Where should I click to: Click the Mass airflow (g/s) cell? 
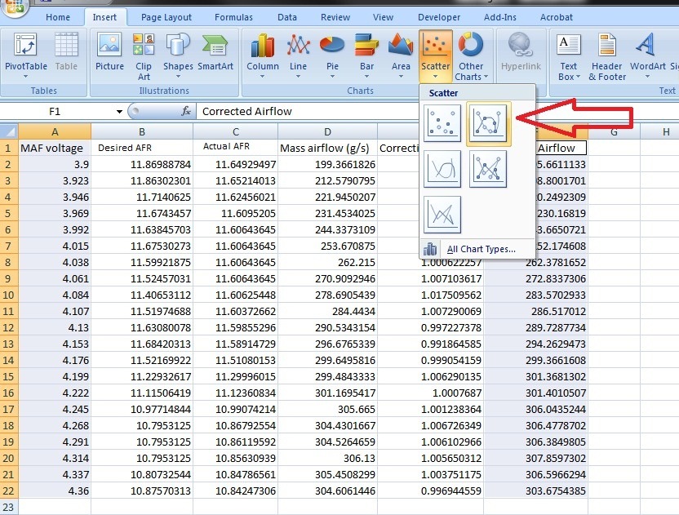[x=327, y=148]
